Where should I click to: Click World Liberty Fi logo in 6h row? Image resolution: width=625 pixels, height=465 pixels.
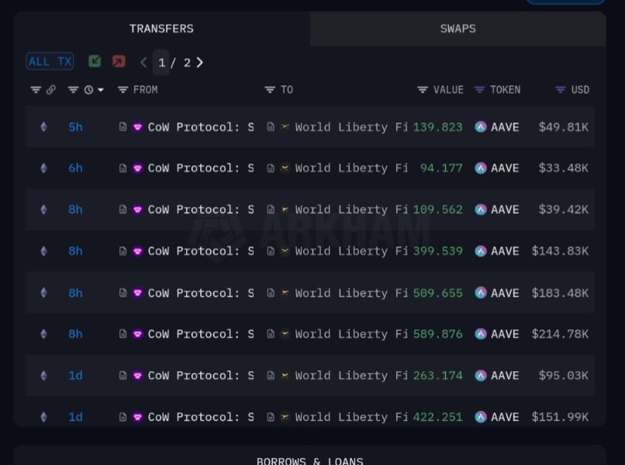click(285, 168)
